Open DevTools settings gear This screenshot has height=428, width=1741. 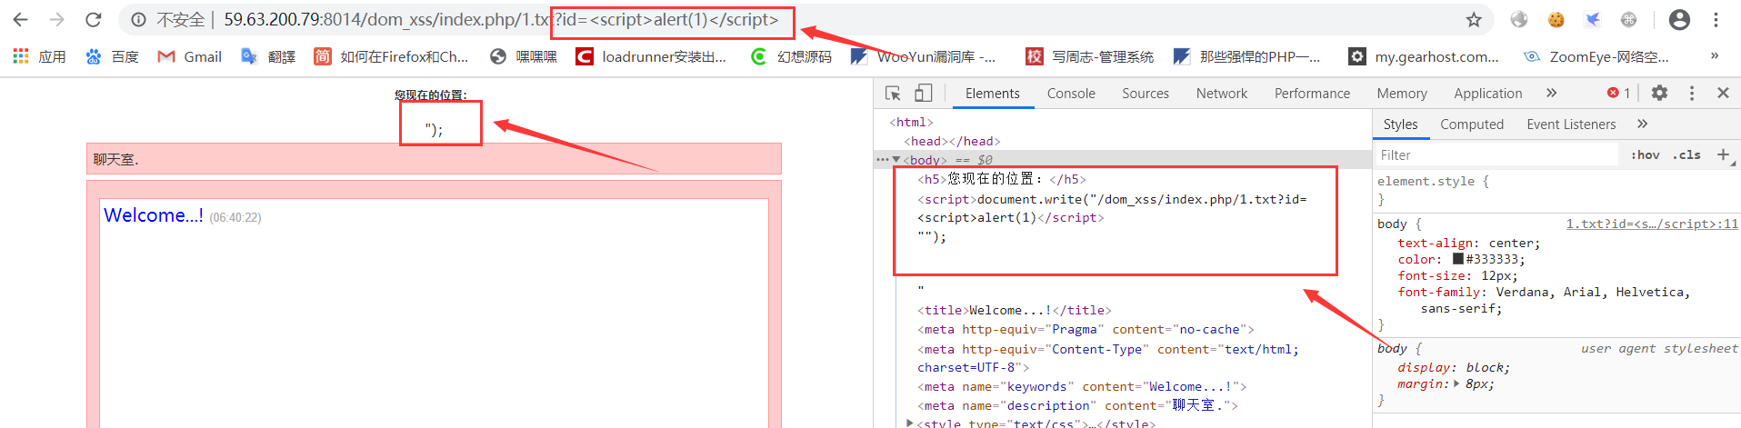click(x=1659, y=93)
